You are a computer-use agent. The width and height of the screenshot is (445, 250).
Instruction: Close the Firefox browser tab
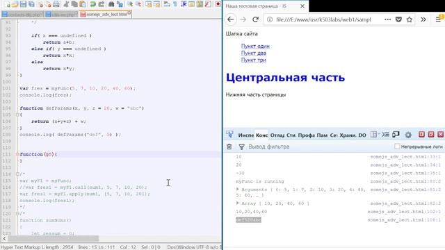pos(302,6)
